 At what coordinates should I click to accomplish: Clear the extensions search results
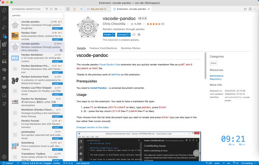[x=56, y=9]
